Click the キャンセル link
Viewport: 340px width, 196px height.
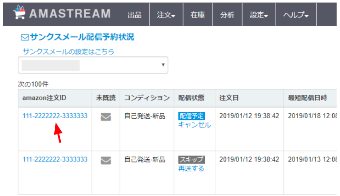[195, 125]
